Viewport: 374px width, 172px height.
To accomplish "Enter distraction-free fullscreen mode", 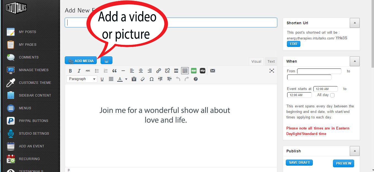I will click(272, 71).
